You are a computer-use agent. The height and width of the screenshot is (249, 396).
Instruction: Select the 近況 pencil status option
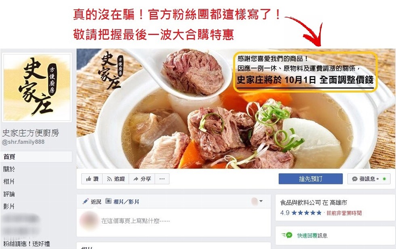92,202
